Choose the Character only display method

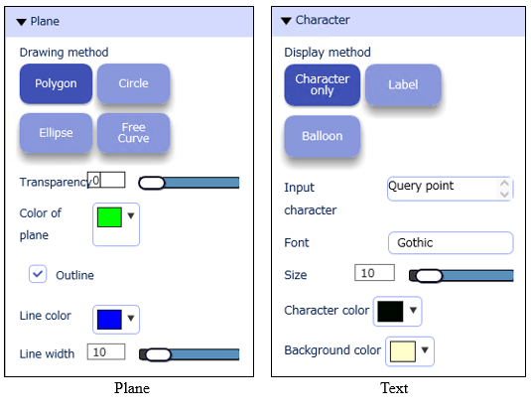coord(322,84)
